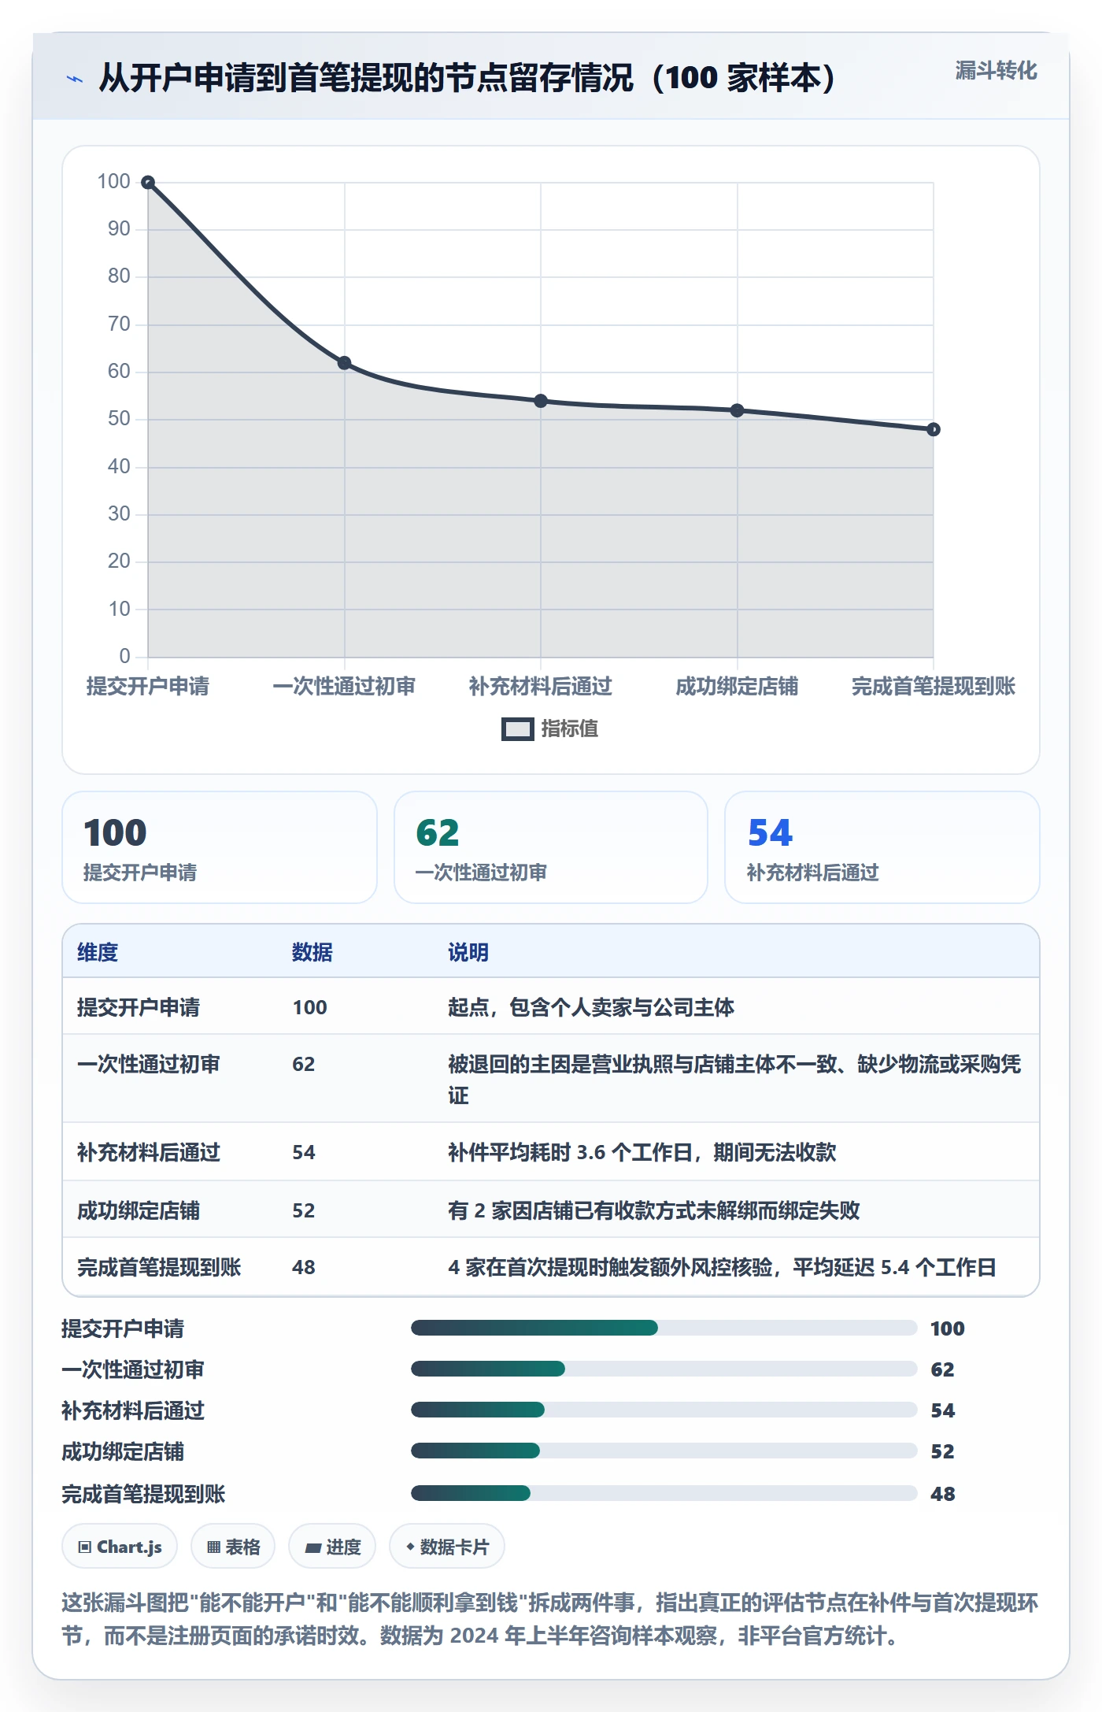Click x-axis label 提交开户申请 under the chart

coord(148,687)
